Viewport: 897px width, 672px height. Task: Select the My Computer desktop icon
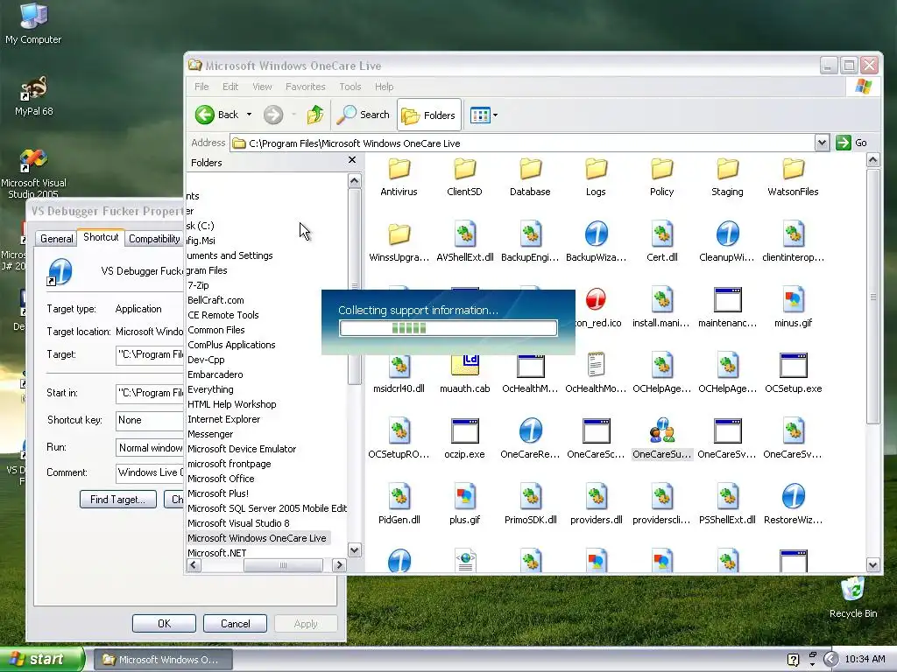tap(33, 24)
